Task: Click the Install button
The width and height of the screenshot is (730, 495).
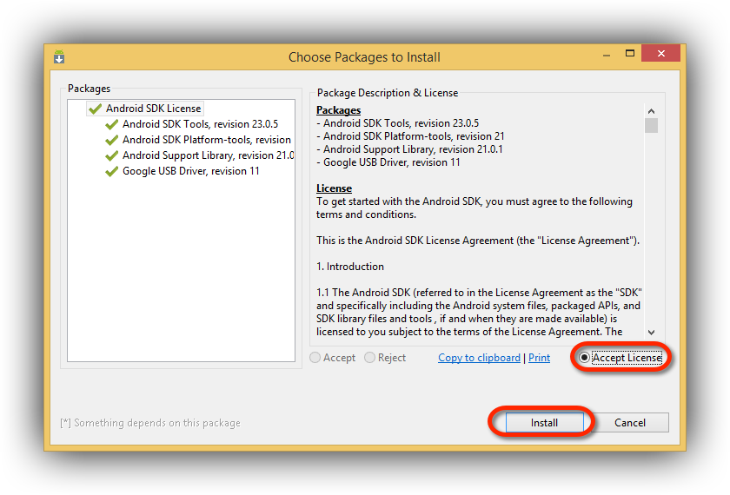Action: pyautogui.click(x=544, y=422)
